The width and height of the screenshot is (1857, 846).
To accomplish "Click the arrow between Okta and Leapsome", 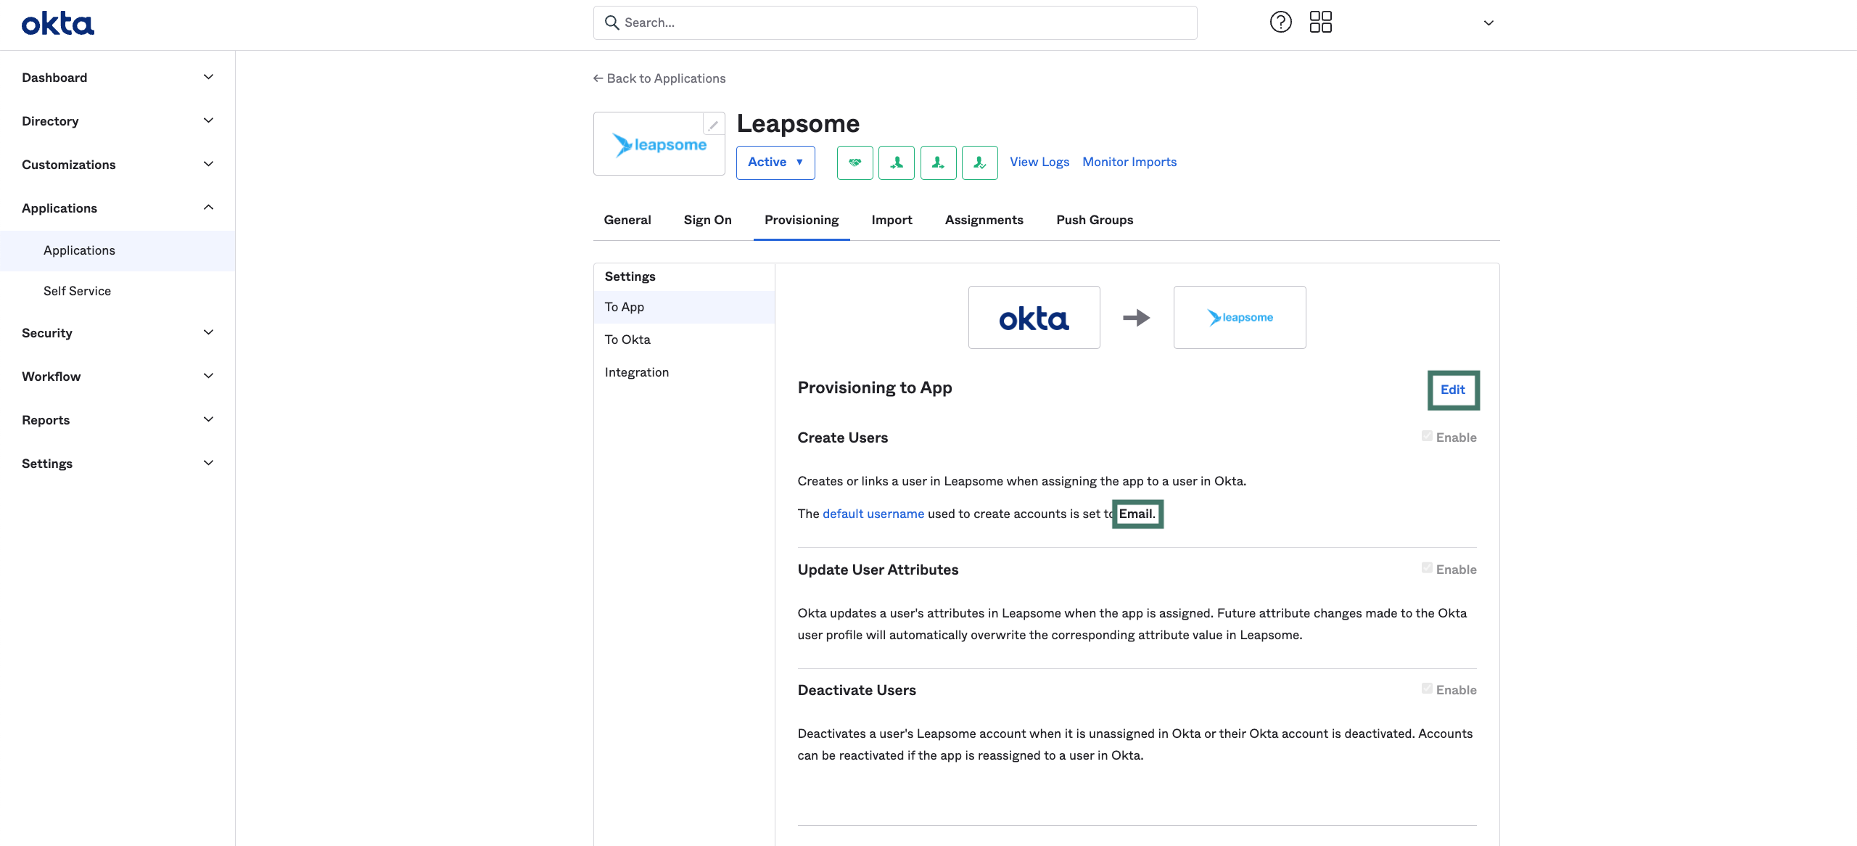I will [x=1137, y=318].
